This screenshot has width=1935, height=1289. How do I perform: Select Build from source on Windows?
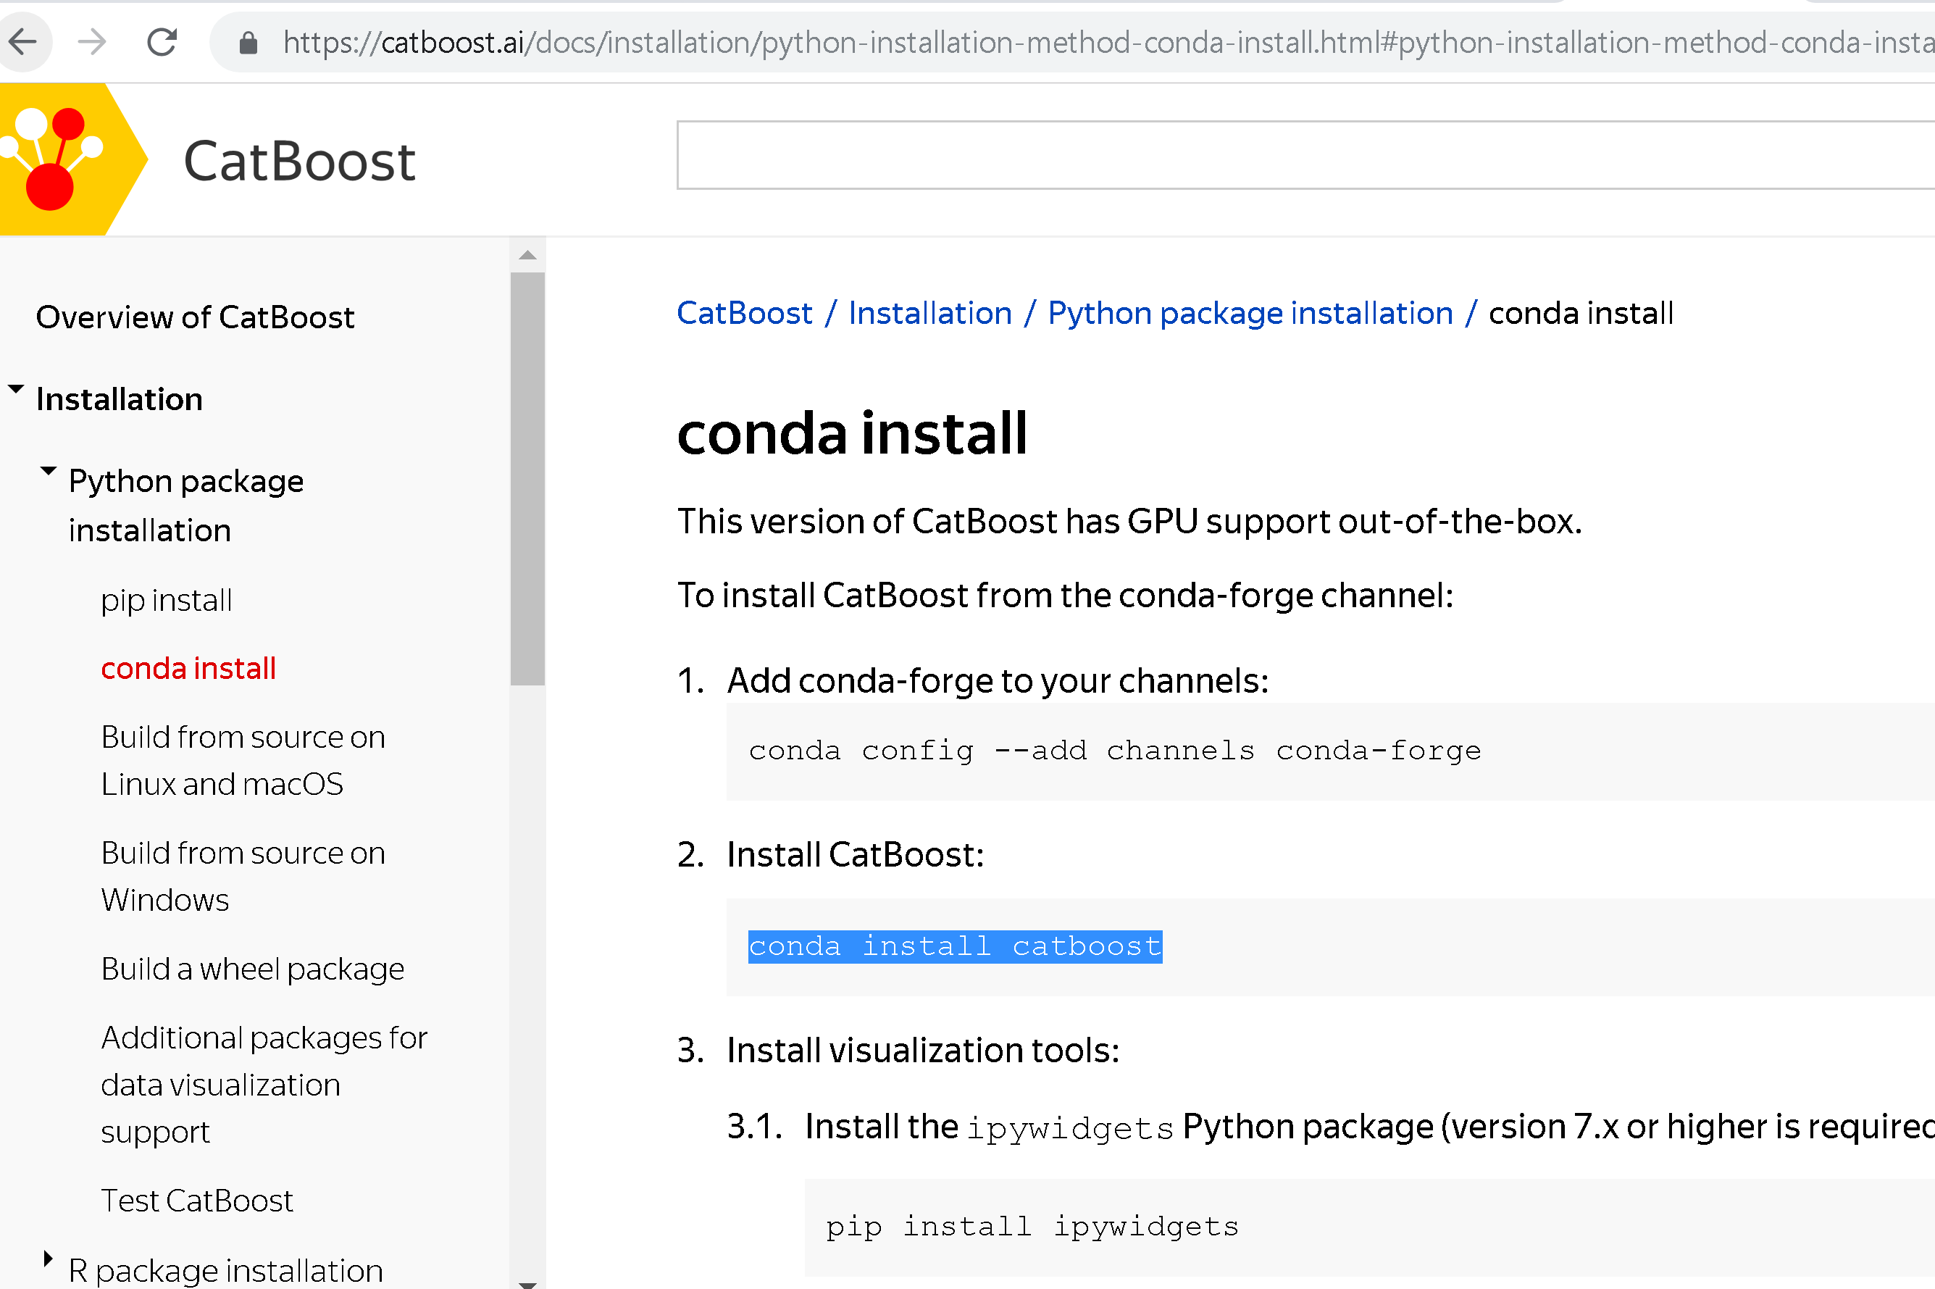(x=243, y=875)
